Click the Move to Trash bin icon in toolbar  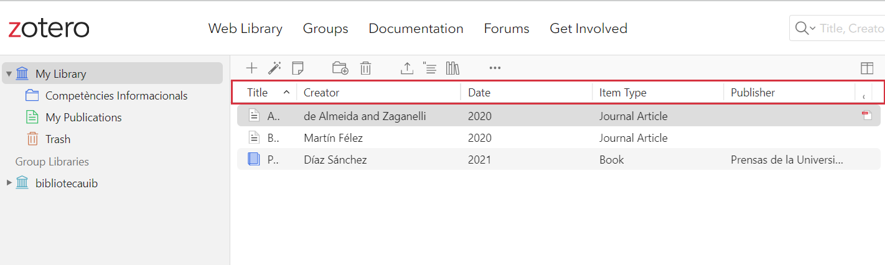coord(366,68)
